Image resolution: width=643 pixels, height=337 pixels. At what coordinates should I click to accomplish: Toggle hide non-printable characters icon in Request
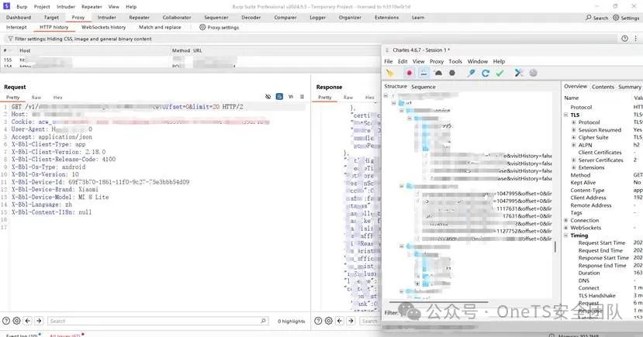[268, 97]
